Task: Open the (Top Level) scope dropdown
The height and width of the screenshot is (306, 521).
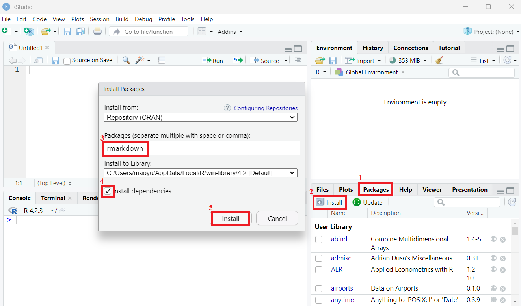Action: (54, 183)
